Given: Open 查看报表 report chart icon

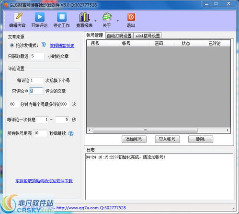Looking at the screenshot, I should (x=84, y=20).
